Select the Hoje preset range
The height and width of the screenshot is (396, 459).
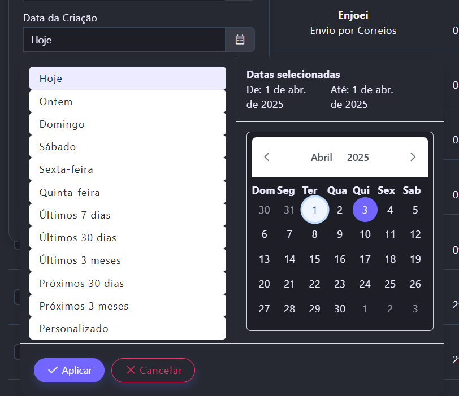click(128, 79)
